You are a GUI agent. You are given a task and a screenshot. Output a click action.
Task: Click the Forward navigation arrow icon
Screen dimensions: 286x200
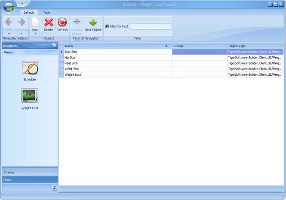[22, 22]
